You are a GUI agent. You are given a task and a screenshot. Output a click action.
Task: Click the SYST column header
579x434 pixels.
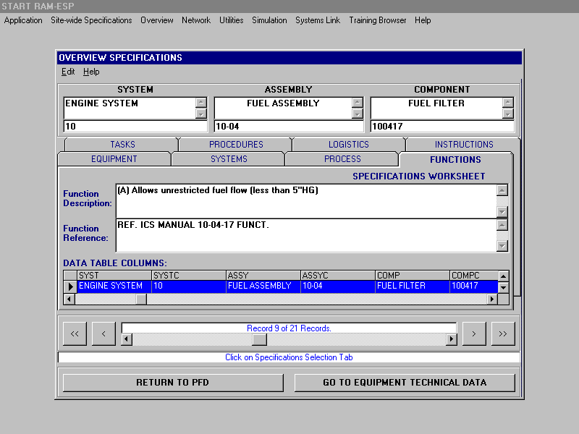click(114, 276)
